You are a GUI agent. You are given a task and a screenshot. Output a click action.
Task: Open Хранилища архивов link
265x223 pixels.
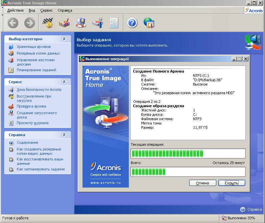click(x=34, y=47)
